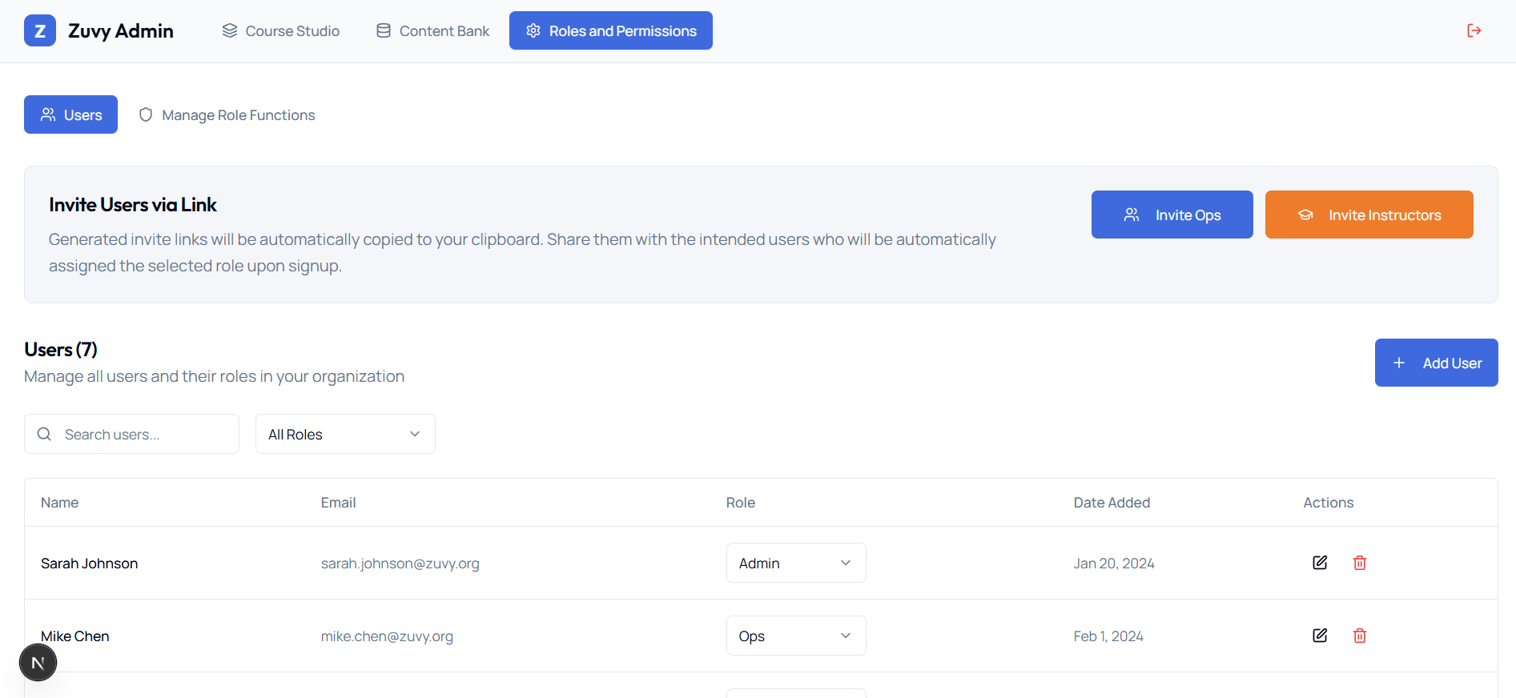Image resolution: width=1516 pixels, height=698 pixels.
Task: Click the logout icon in header
Action: [x=1474, y=30]
